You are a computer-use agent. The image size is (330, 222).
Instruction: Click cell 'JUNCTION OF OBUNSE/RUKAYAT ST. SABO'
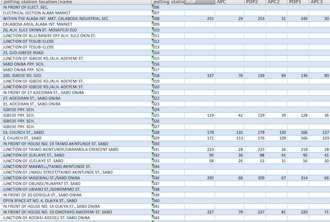point(76,184)
